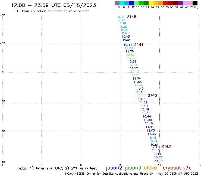This screenshot has width=201, height=176.
Task: Click the green value 12.66
Action: coord(129,48)
